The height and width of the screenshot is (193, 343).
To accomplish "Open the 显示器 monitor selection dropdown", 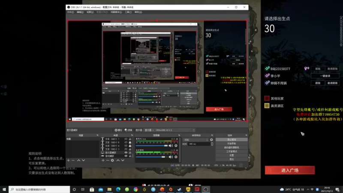I will tap(169, 130).
